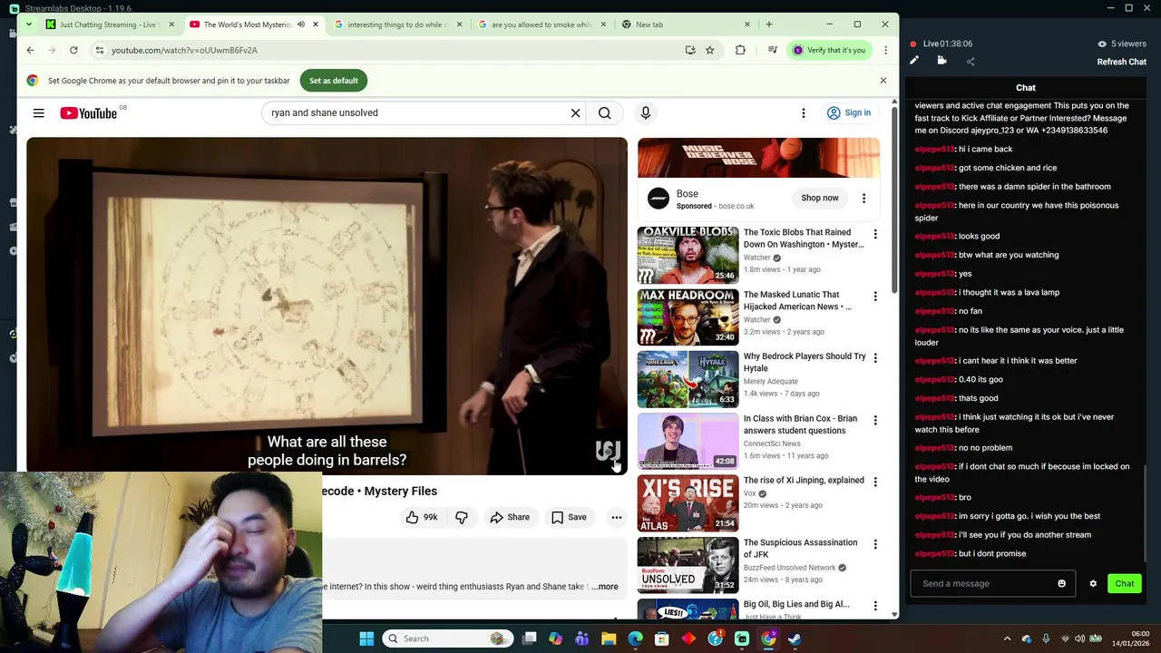The height and width of the screenshot is (653, 1161).
Task: Save the video to a playlist
Action: 569,517
